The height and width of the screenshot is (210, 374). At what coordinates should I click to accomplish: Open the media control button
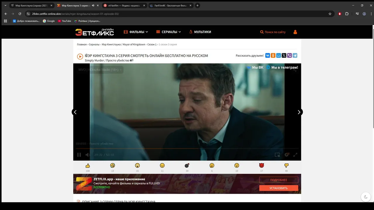(357, 14)
